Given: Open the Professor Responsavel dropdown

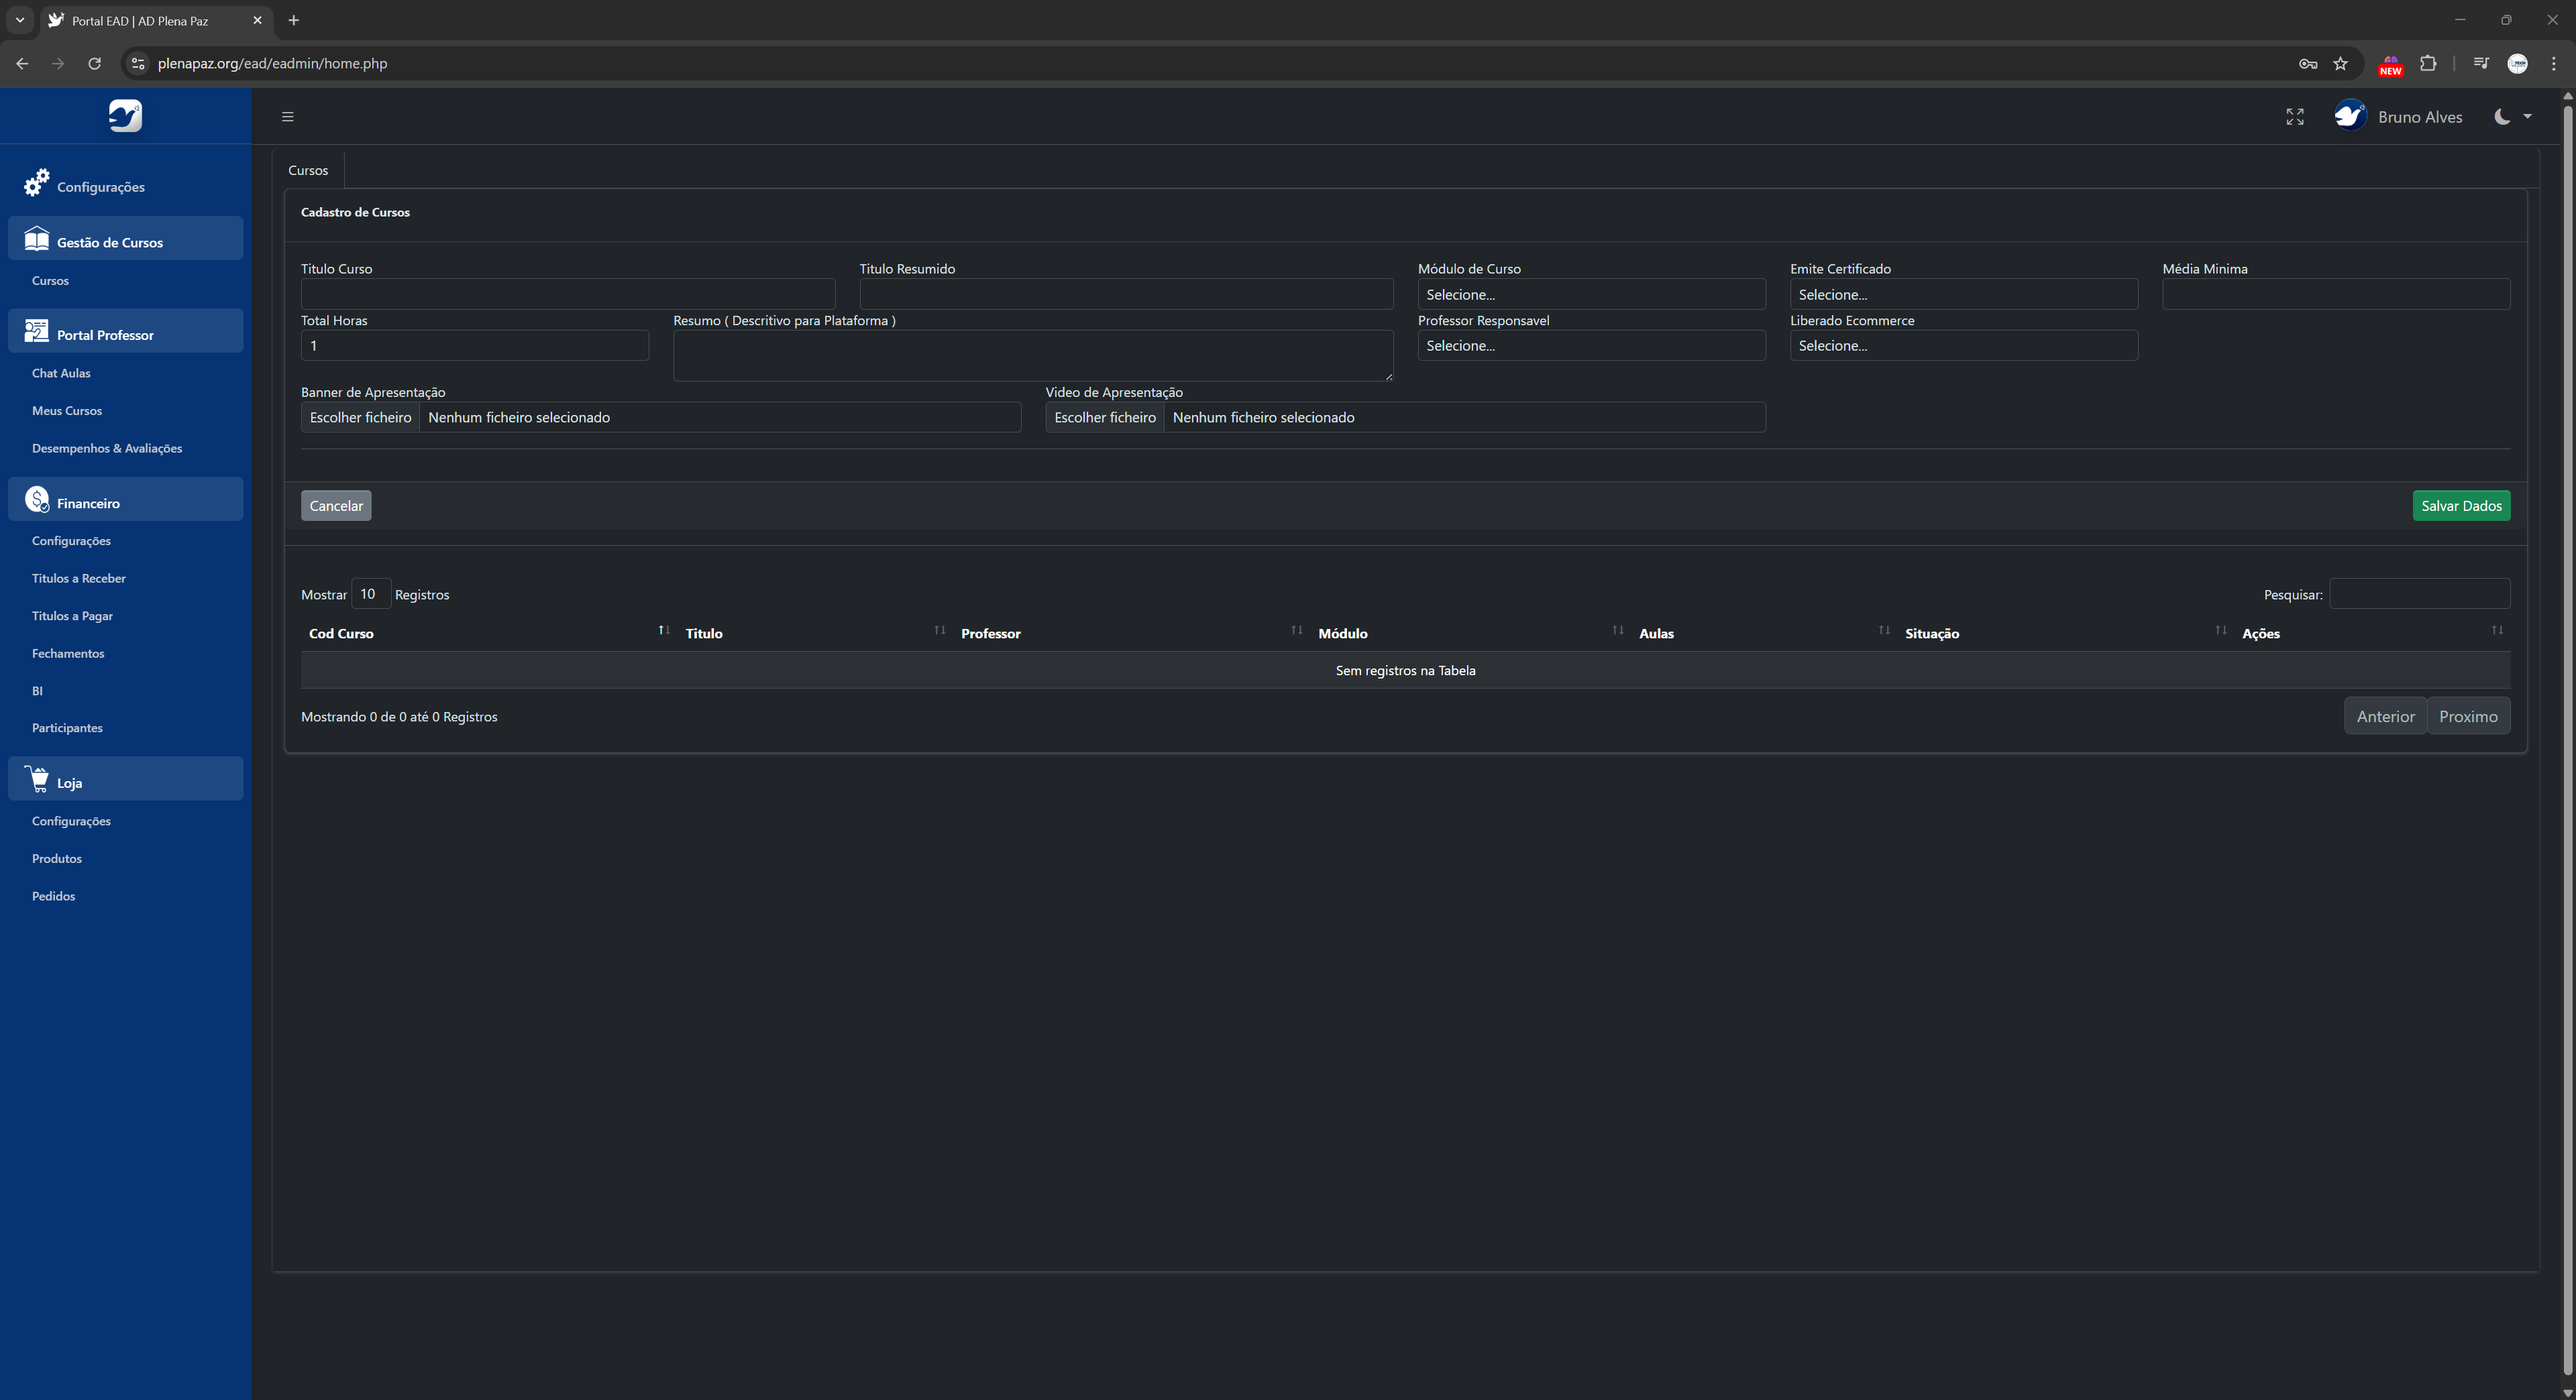Looking at the screenshot, I should 1590,346.
